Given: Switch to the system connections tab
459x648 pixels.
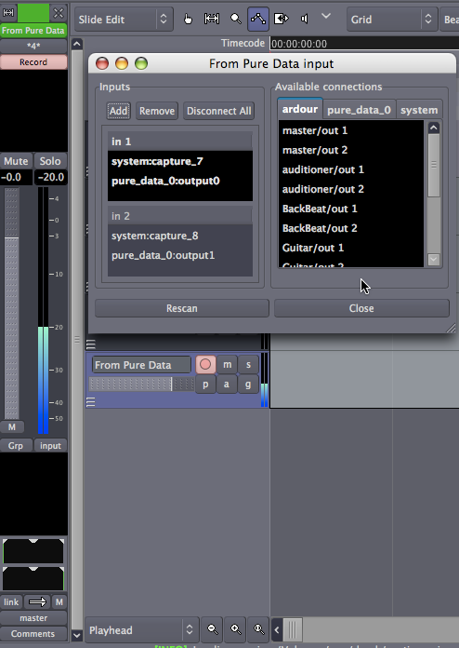Looking at the screenshot, I should pyautogui.click(x=419, y=110).
